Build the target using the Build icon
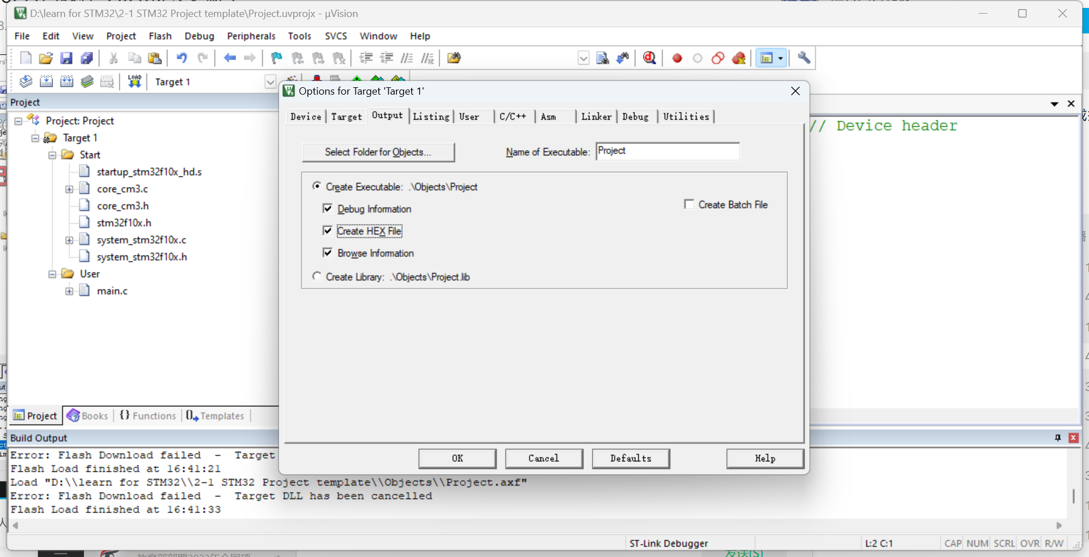 (47, 82)
